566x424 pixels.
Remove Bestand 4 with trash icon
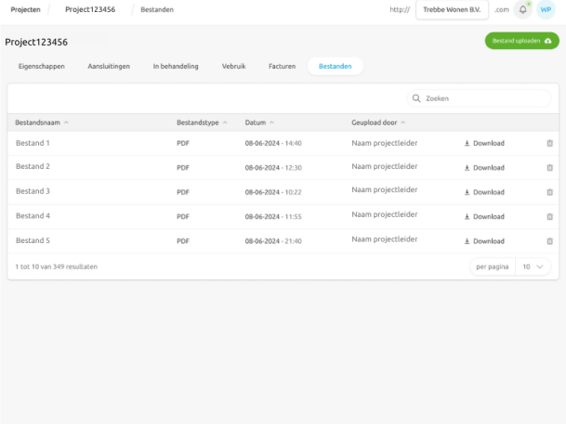coord(549,216)
